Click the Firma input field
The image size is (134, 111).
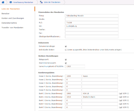point(92,16)
